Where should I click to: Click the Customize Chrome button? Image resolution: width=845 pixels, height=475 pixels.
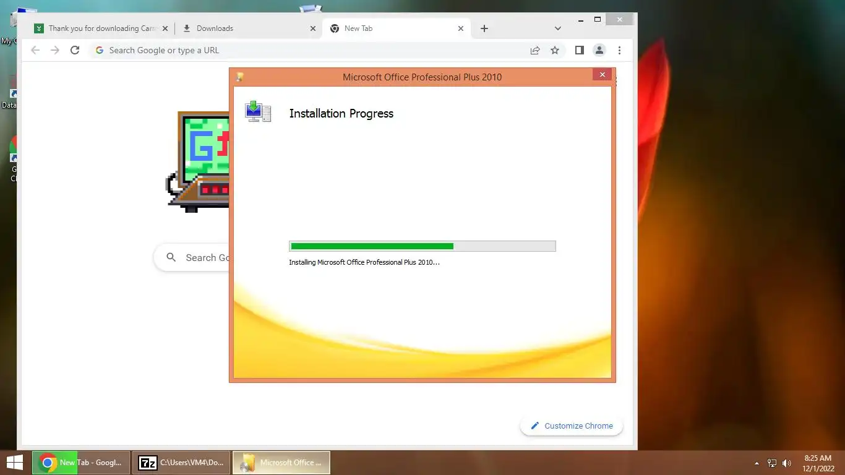coord(572,426)
